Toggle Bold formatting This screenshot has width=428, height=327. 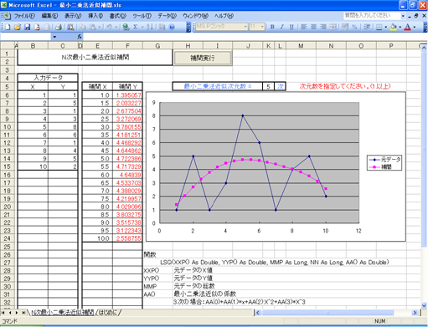click(272, 27)
